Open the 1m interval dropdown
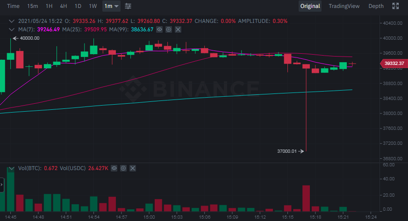The width and height of the screenshot is (408, 221). click(x=111, y=6)
